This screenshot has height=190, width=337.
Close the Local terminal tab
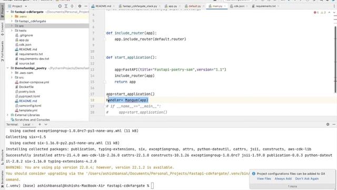(33, 125)
